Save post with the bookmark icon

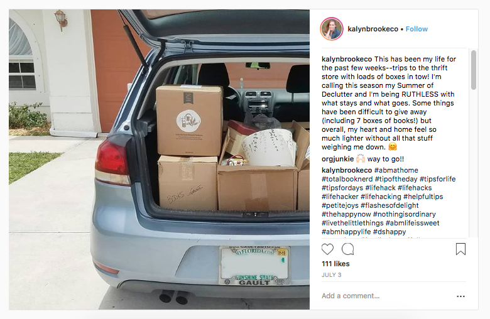pos(460,249)
